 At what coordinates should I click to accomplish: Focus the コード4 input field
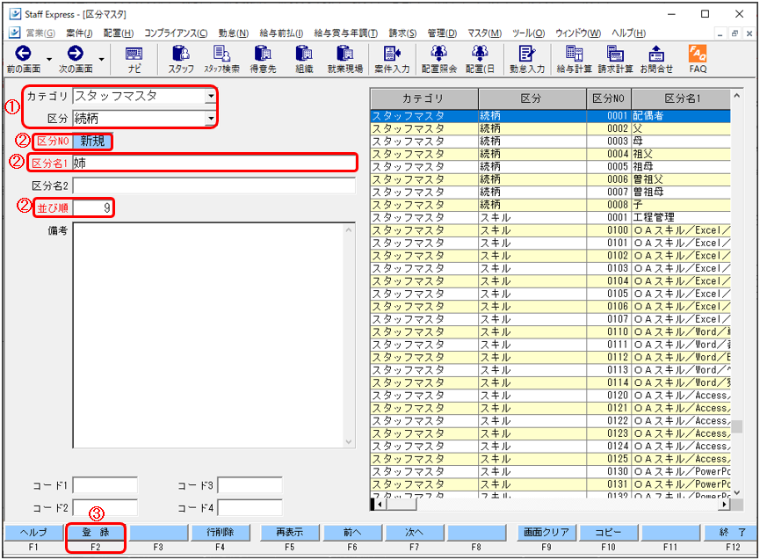[x=250, y=507]
